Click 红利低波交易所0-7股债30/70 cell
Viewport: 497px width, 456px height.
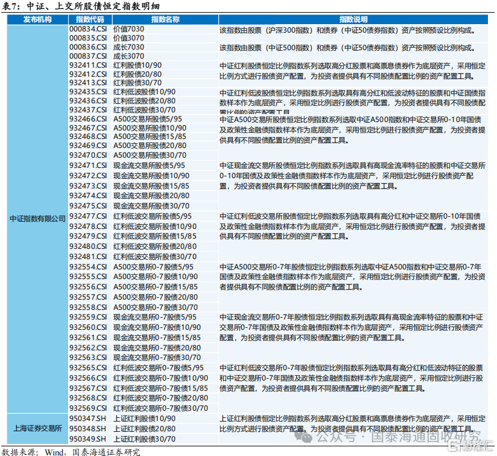[160, 408]
